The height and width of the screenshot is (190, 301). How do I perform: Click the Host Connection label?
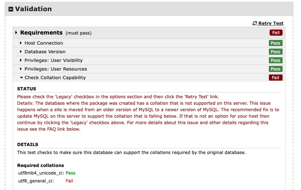click(44, 43)
